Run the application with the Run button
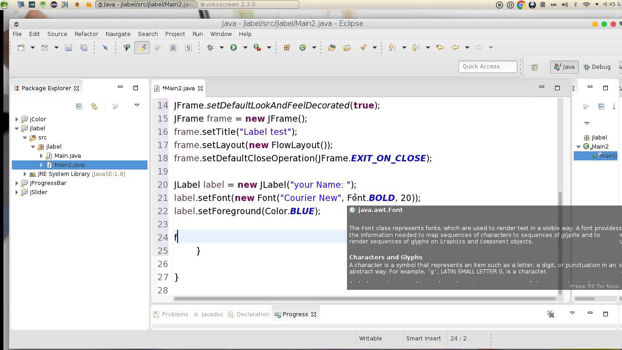The width and height of the screenshot is (622, 350). click(x=234, y=47)
